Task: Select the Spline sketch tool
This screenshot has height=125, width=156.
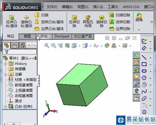Action: [144, 92]
